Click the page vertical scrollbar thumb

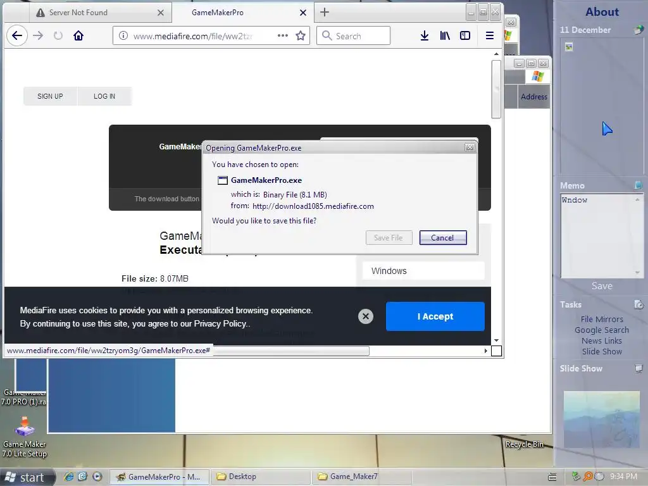(496, 89)
